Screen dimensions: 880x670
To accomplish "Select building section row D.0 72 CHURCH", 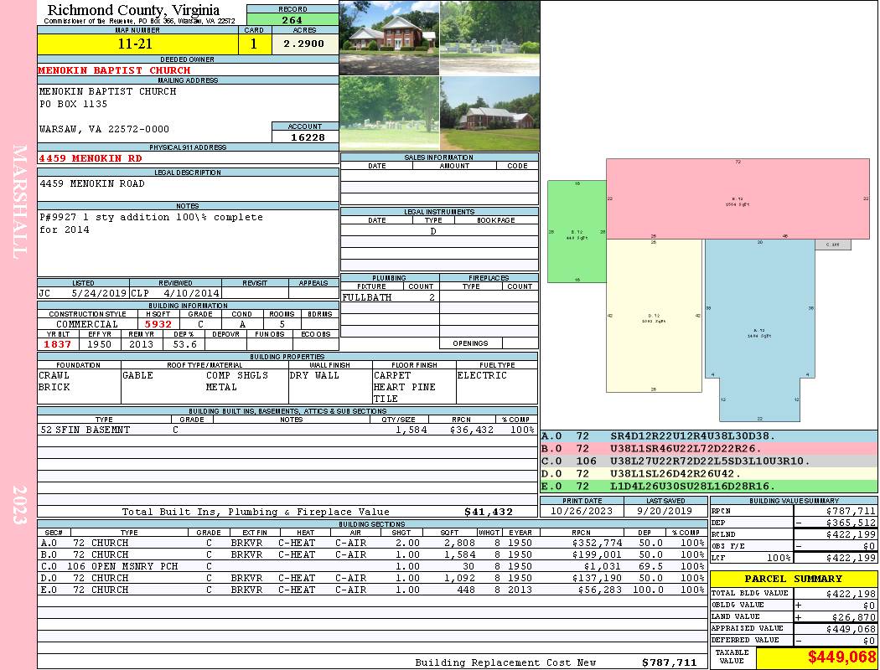I will click(x=372, y=578).
